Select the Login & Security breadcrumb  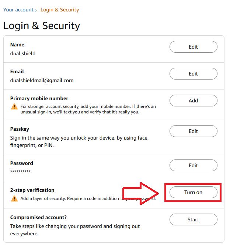click(60, 10)
